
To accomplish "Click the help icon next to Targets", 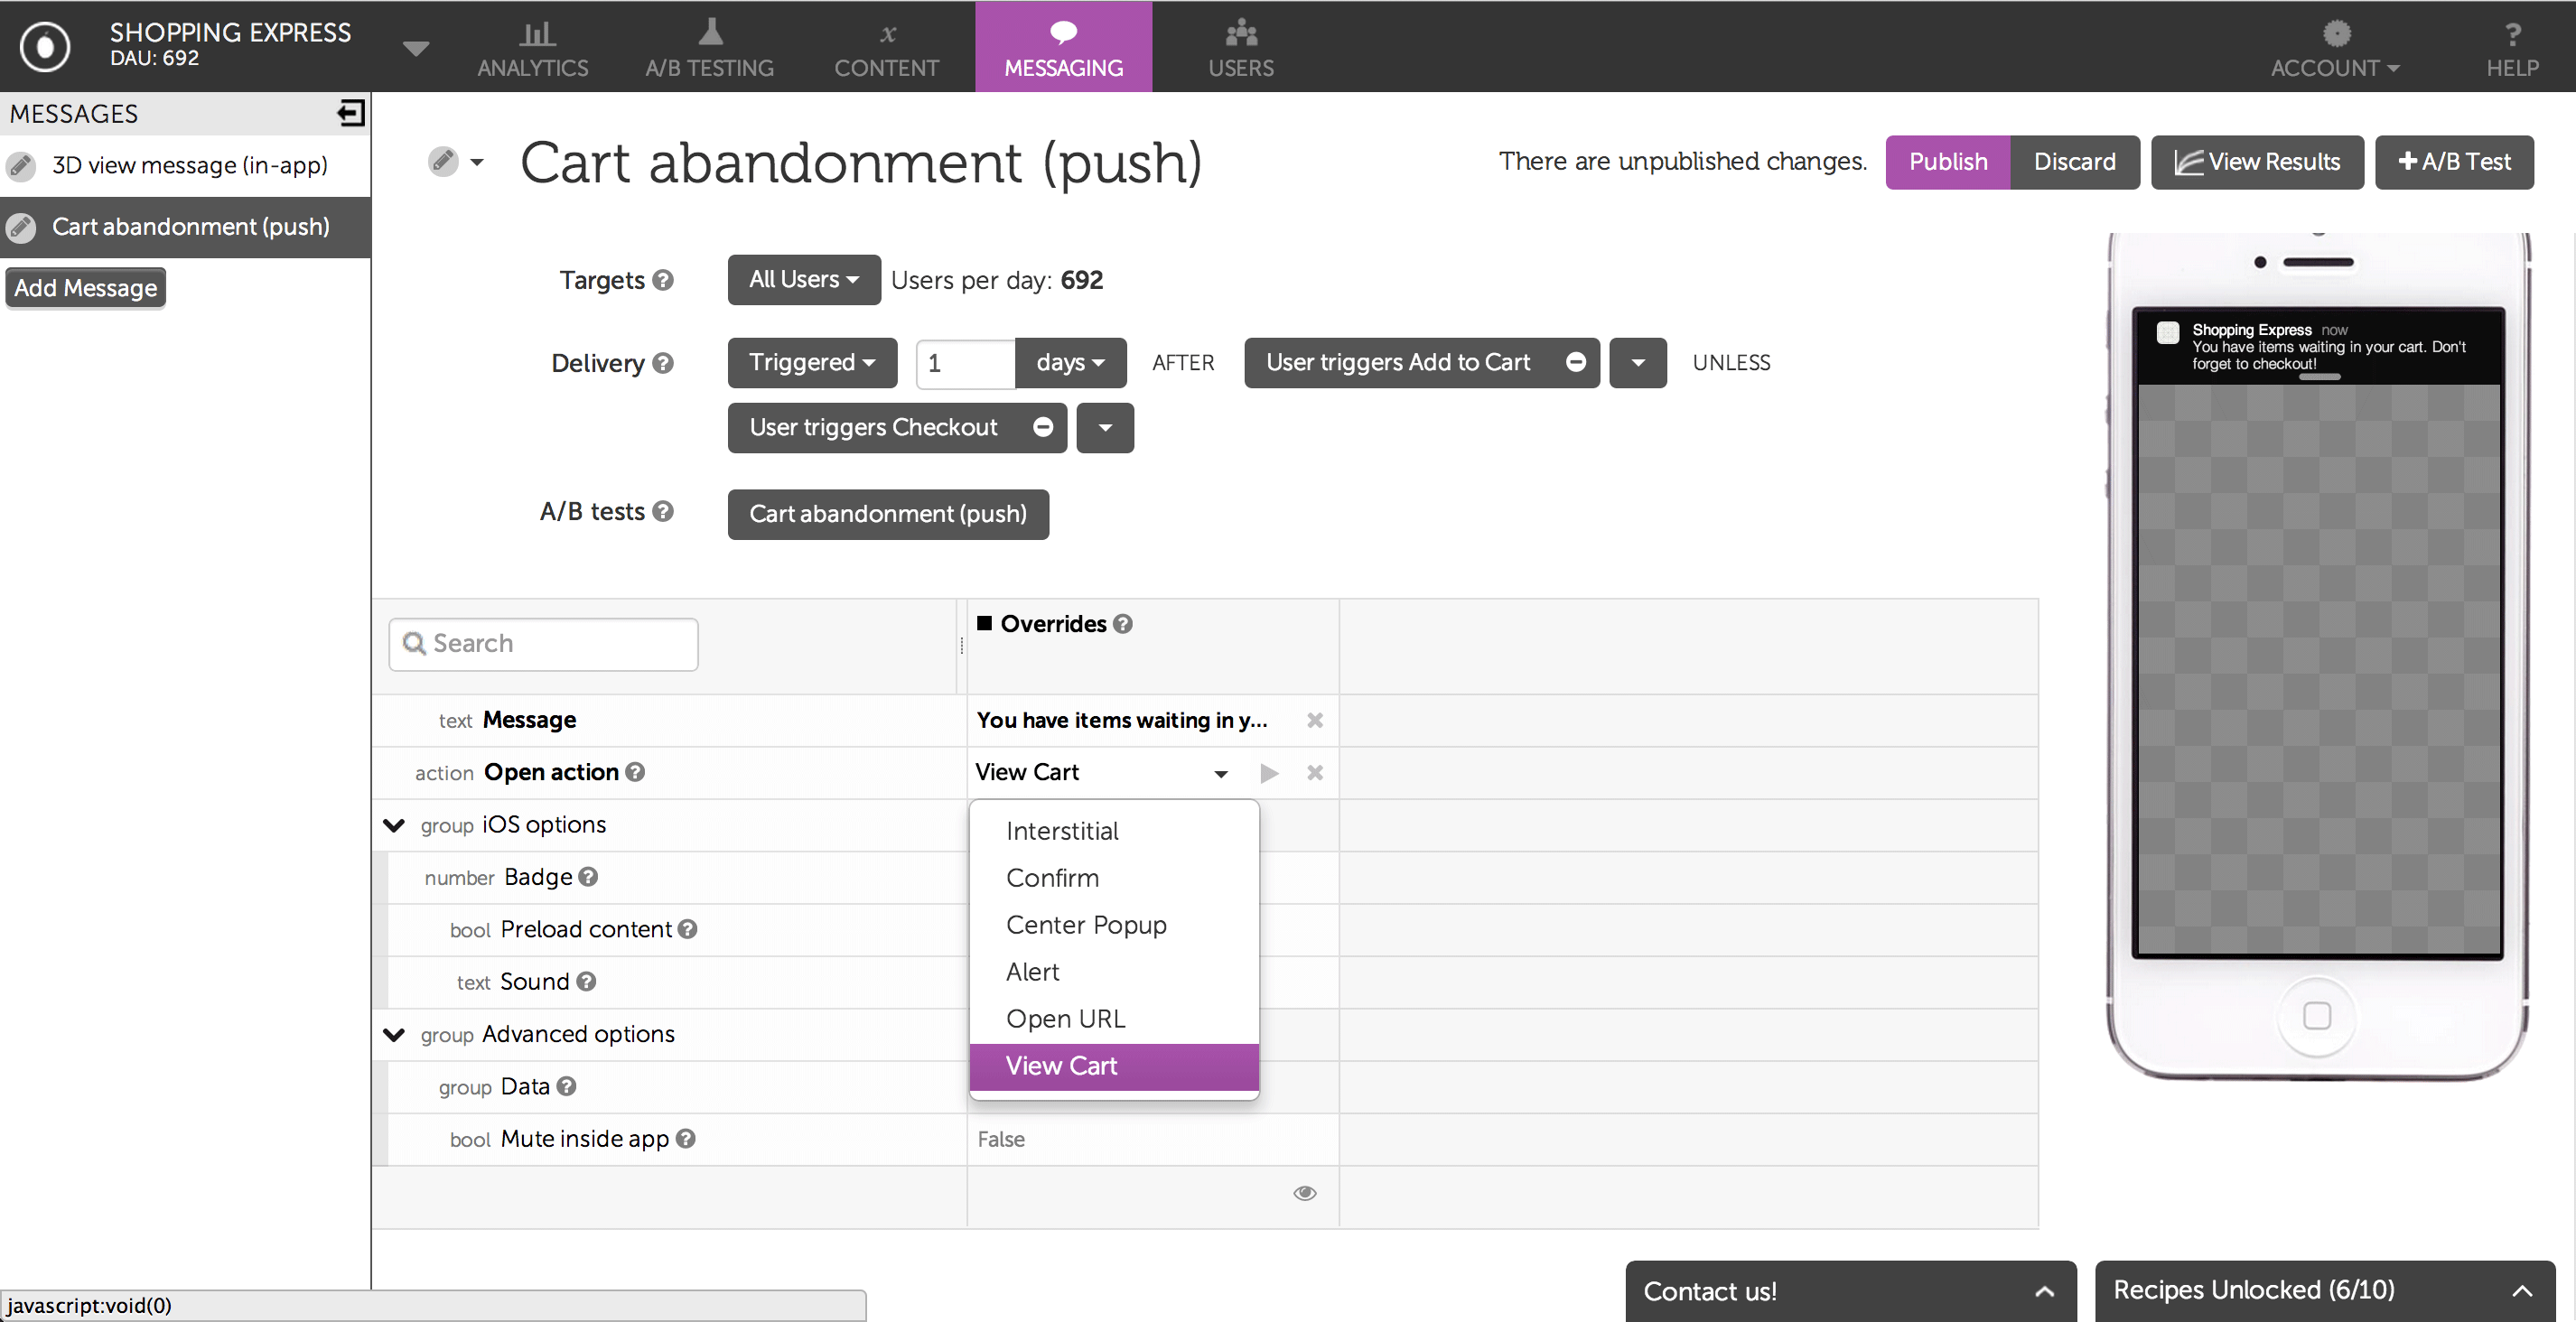I will 663,280.
